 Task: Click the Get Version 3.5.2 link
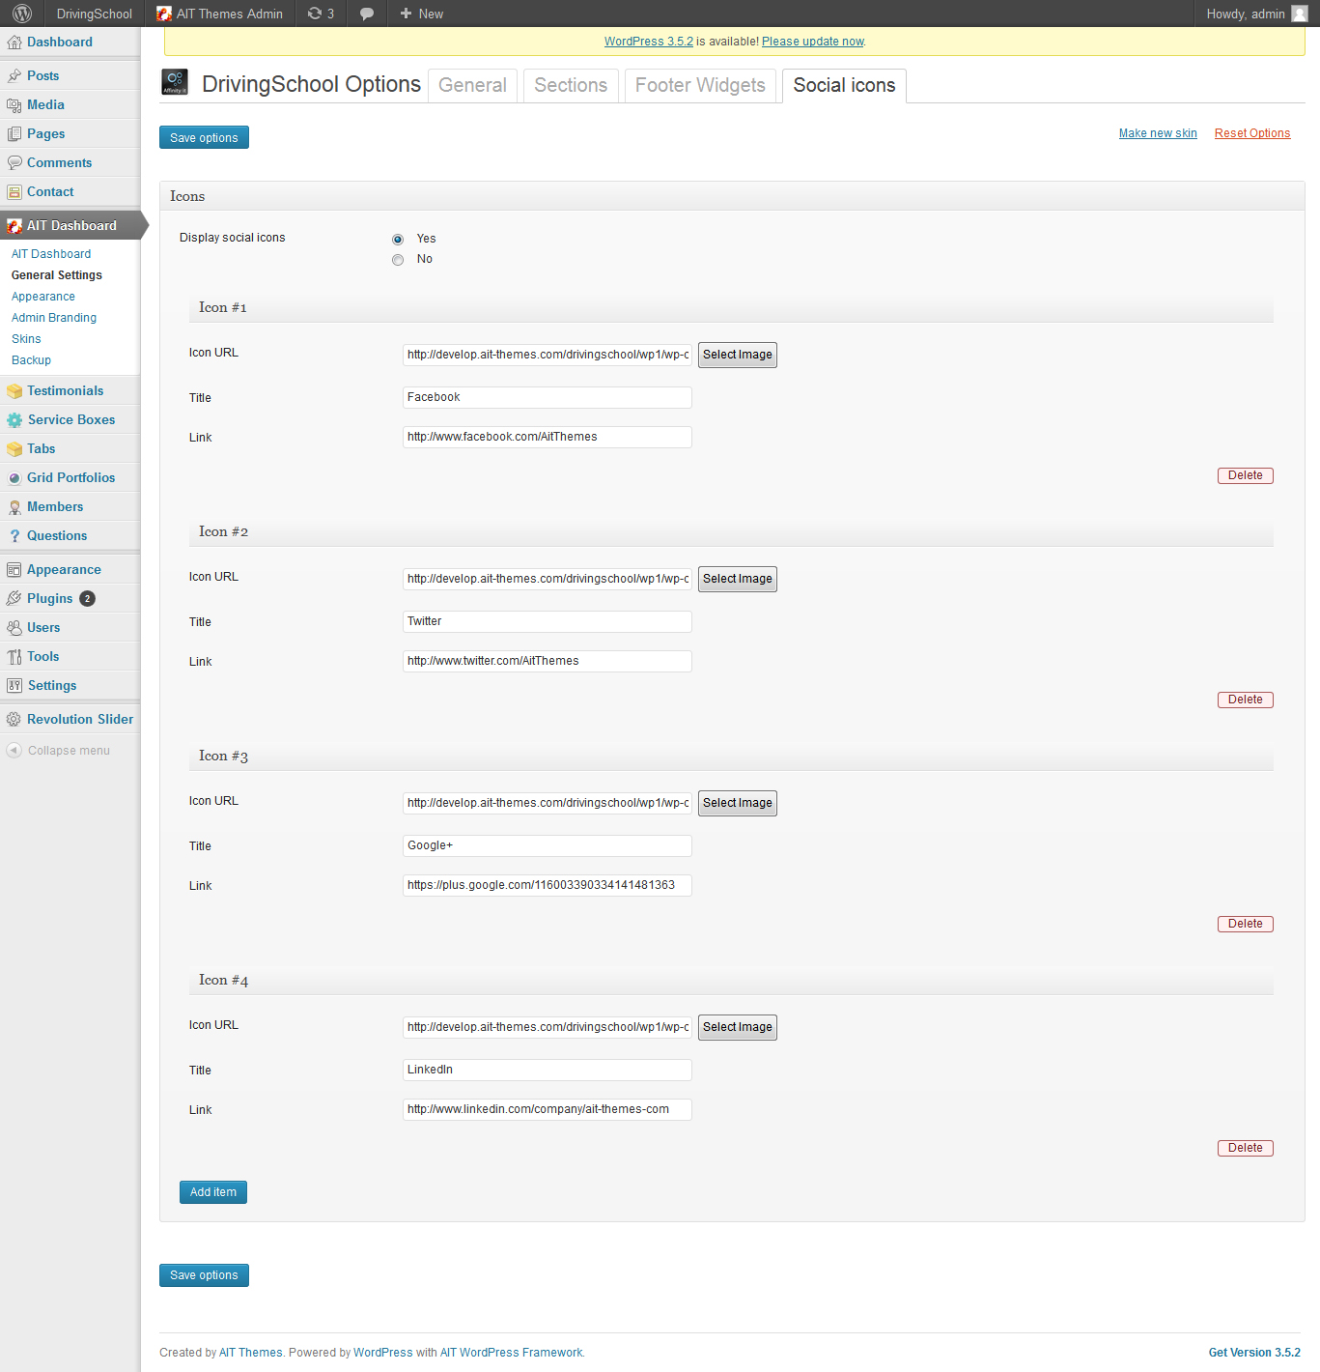click(x=1254, y=1353)
